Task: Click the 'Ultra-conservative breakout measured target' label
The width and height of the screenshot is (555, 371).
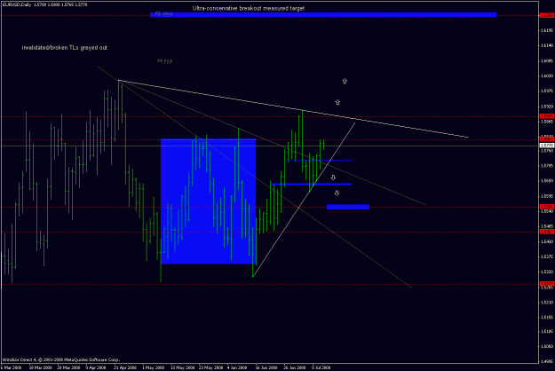Action: tap(248, 8)
